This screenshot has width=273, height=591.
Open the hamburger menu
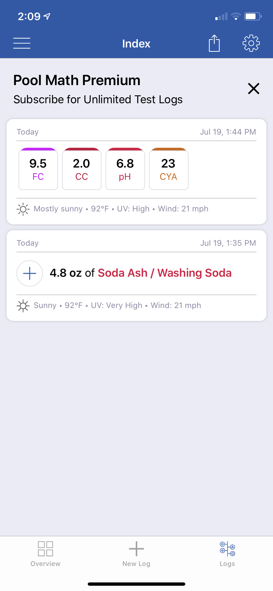coord(22,43)
